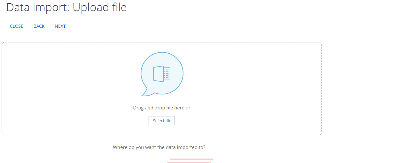The width and height of the screenshot is (398, 163).
Task: Click the text lines on file icon
Action: (x=166, y=74)
